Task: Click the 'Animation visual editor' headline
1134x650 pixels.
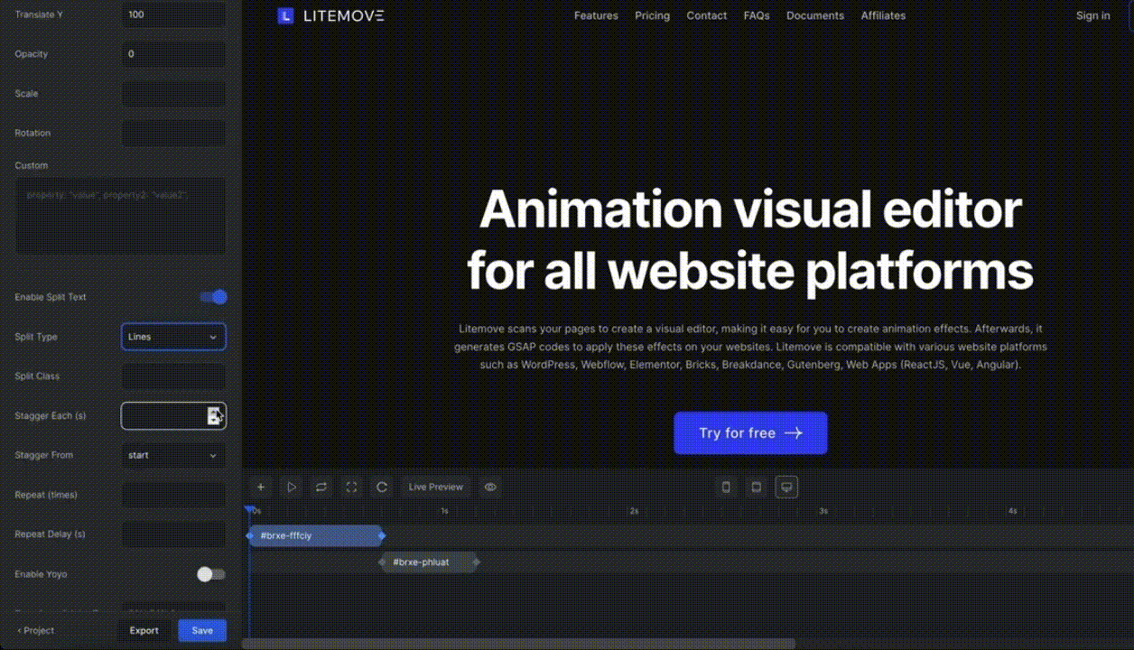Action: [x=750, y=209]
